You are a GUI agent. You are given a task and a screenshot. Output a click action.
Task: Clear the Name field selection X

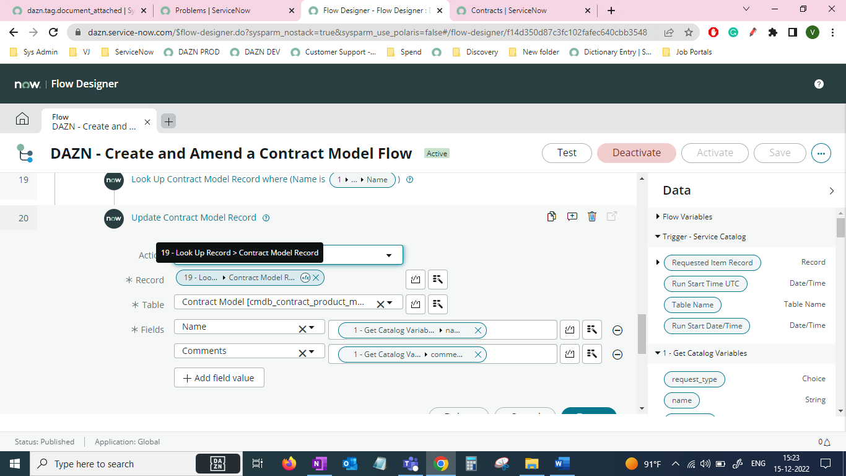point(302,328)
